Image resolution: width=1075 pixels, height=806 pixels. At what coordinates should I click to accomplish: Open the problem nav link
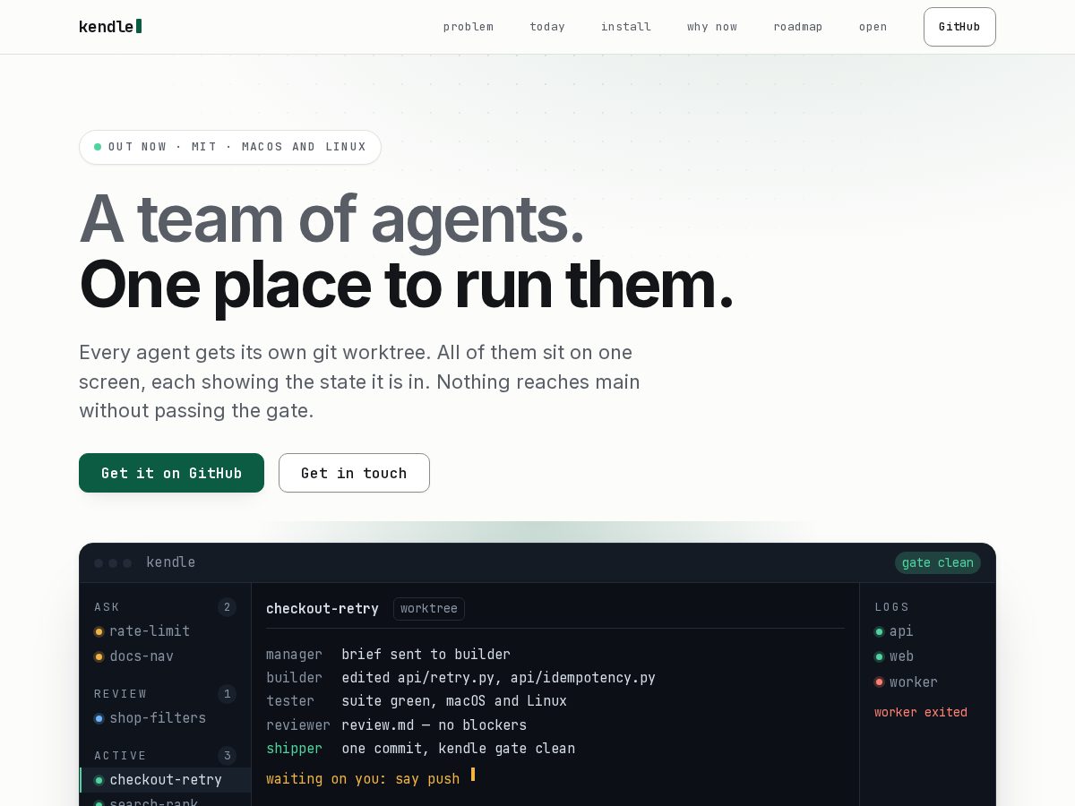point(469,27)
